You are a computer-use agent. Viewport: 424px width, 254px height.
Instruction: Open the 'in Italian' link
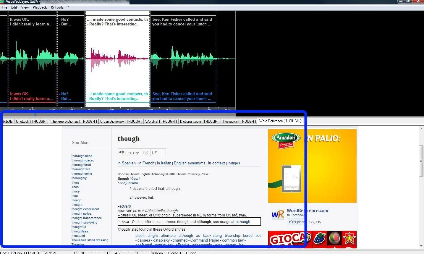pyautogui.click(x=164, y=163)
